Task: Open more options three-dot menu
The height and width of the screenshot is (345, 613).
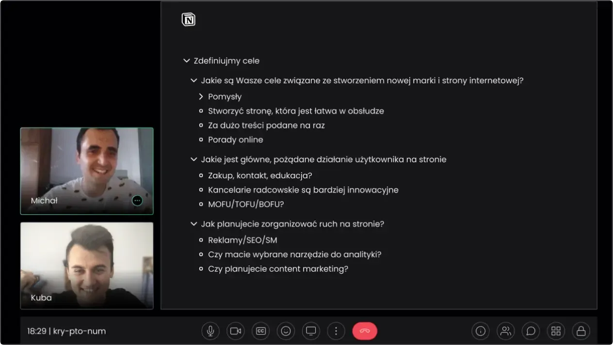Action: [x=336, y=331]
